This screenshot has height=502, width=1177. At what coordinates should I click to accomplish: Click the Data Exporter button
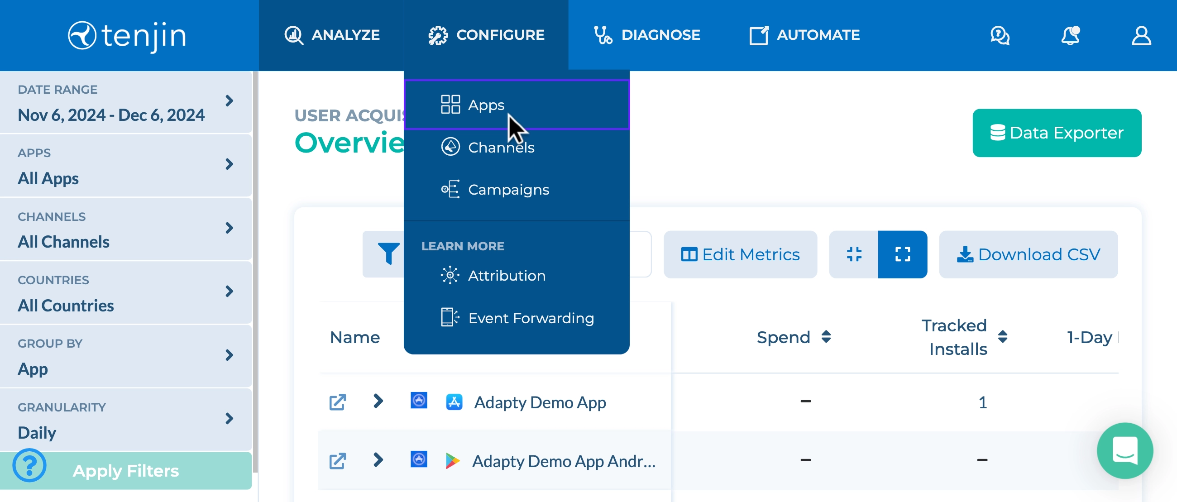[x=1057, y=133]
